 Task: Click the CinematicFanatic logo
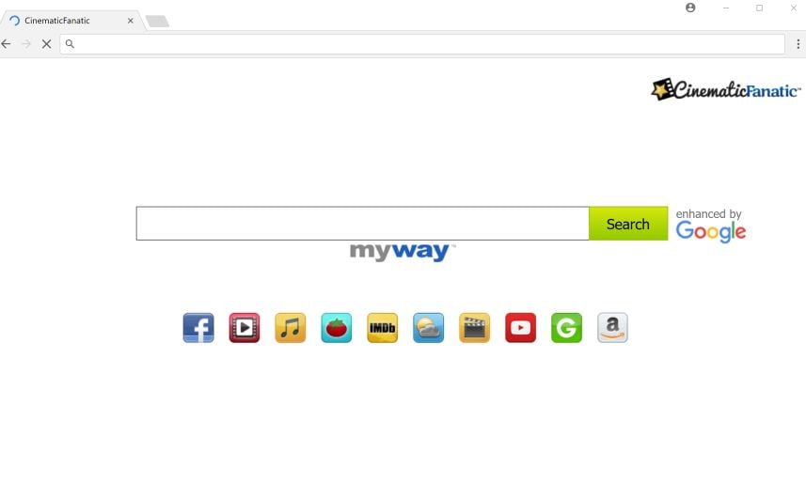click(x=726, y=89)
